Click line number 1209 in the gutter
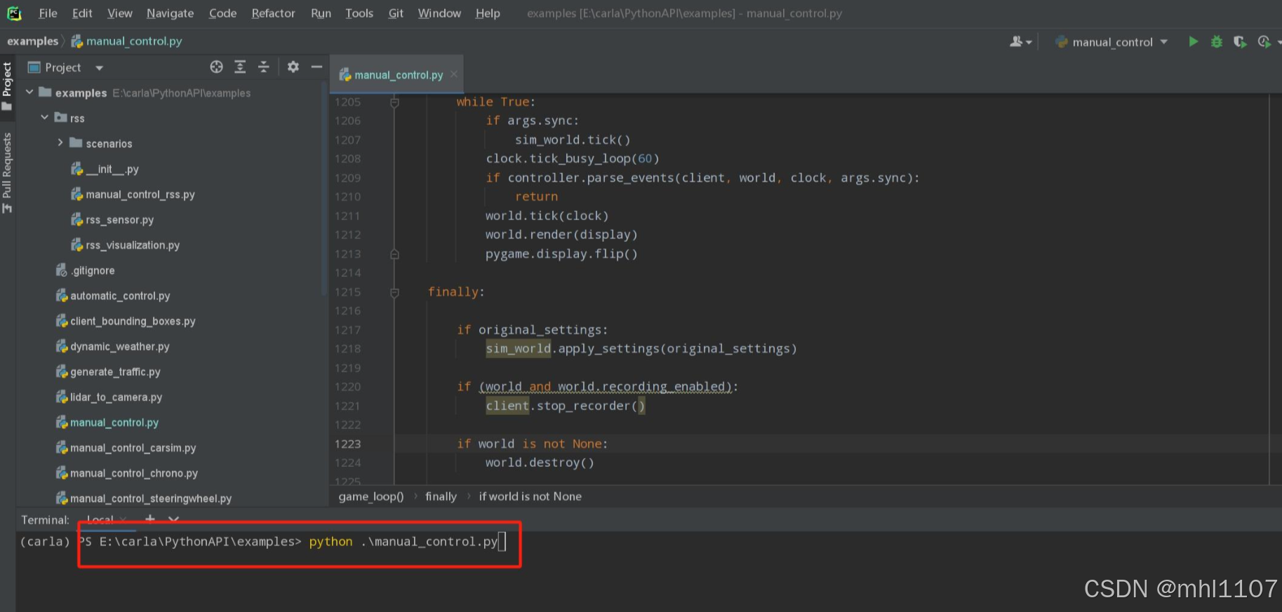The image size is (1282, 612). [347, 178]
